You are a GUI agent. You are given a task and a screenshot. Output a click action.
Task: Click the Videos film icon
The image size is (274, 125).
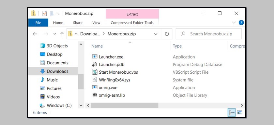point(42,97)
